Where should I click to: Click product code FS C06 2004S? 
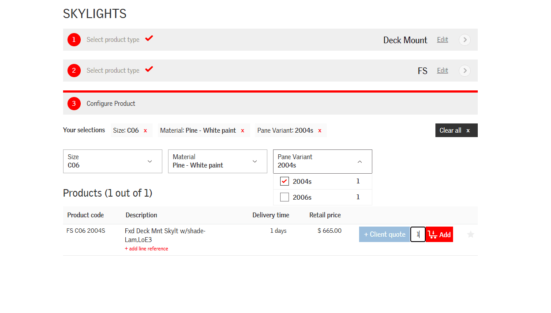tap(86, 231)
